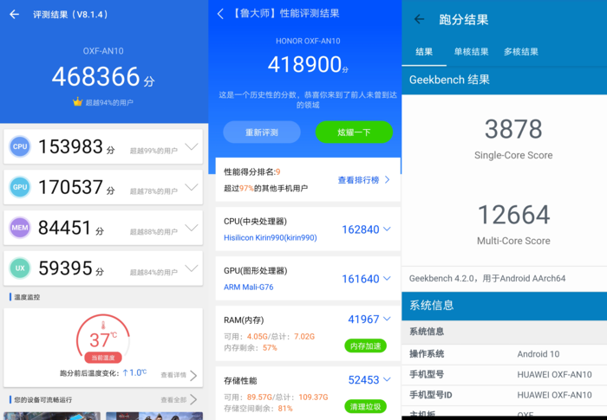The height and width of the screenshot is (420, 607).
Task: Open 查看详情 temperature details
Action: click(x=179, y=375)
